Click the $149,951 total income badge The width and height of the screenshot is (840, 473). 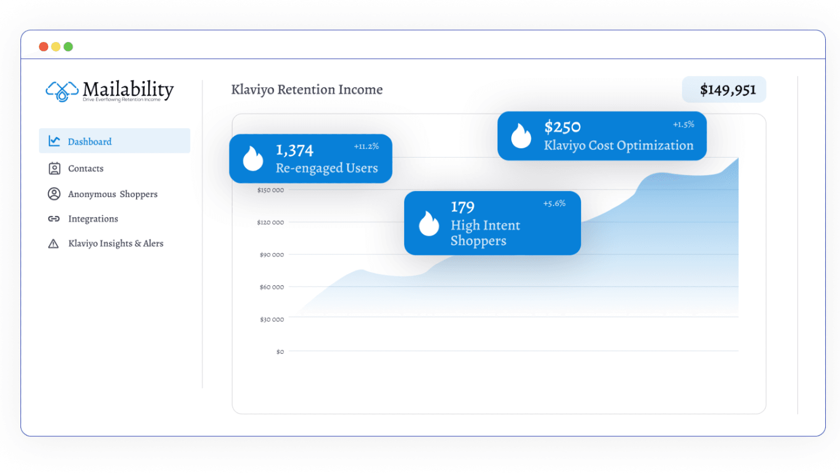[x=727, y=90]
